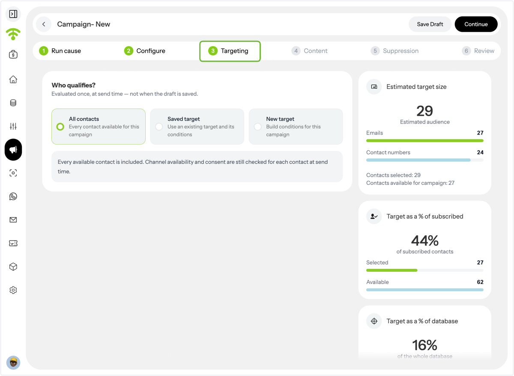This screenshot has height=376, width=514.
Task: Open the cube box icon in sidebar
Action: pos(13,267)
